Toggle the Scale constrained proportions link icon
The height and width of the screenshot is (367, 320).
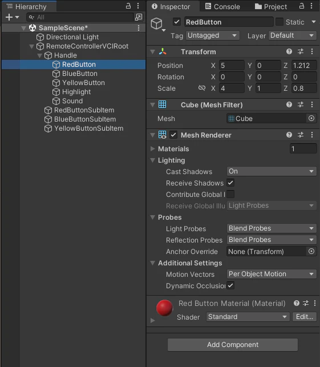[201, 88]
